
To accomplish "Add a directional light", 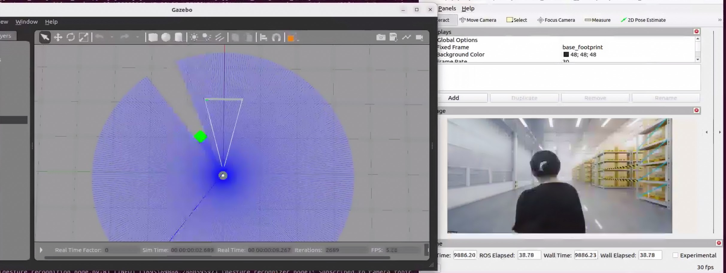I will click(219, 37).
